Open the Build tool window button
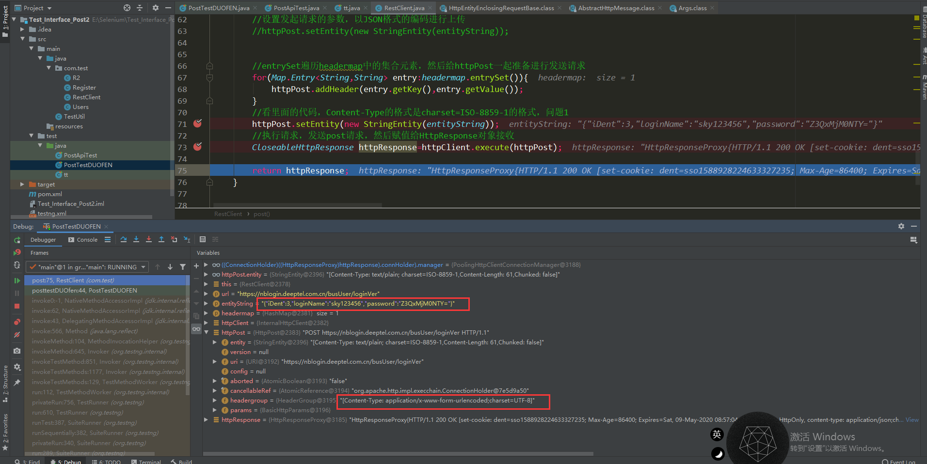This screenshot has height=464, width=927. point(181,462)
